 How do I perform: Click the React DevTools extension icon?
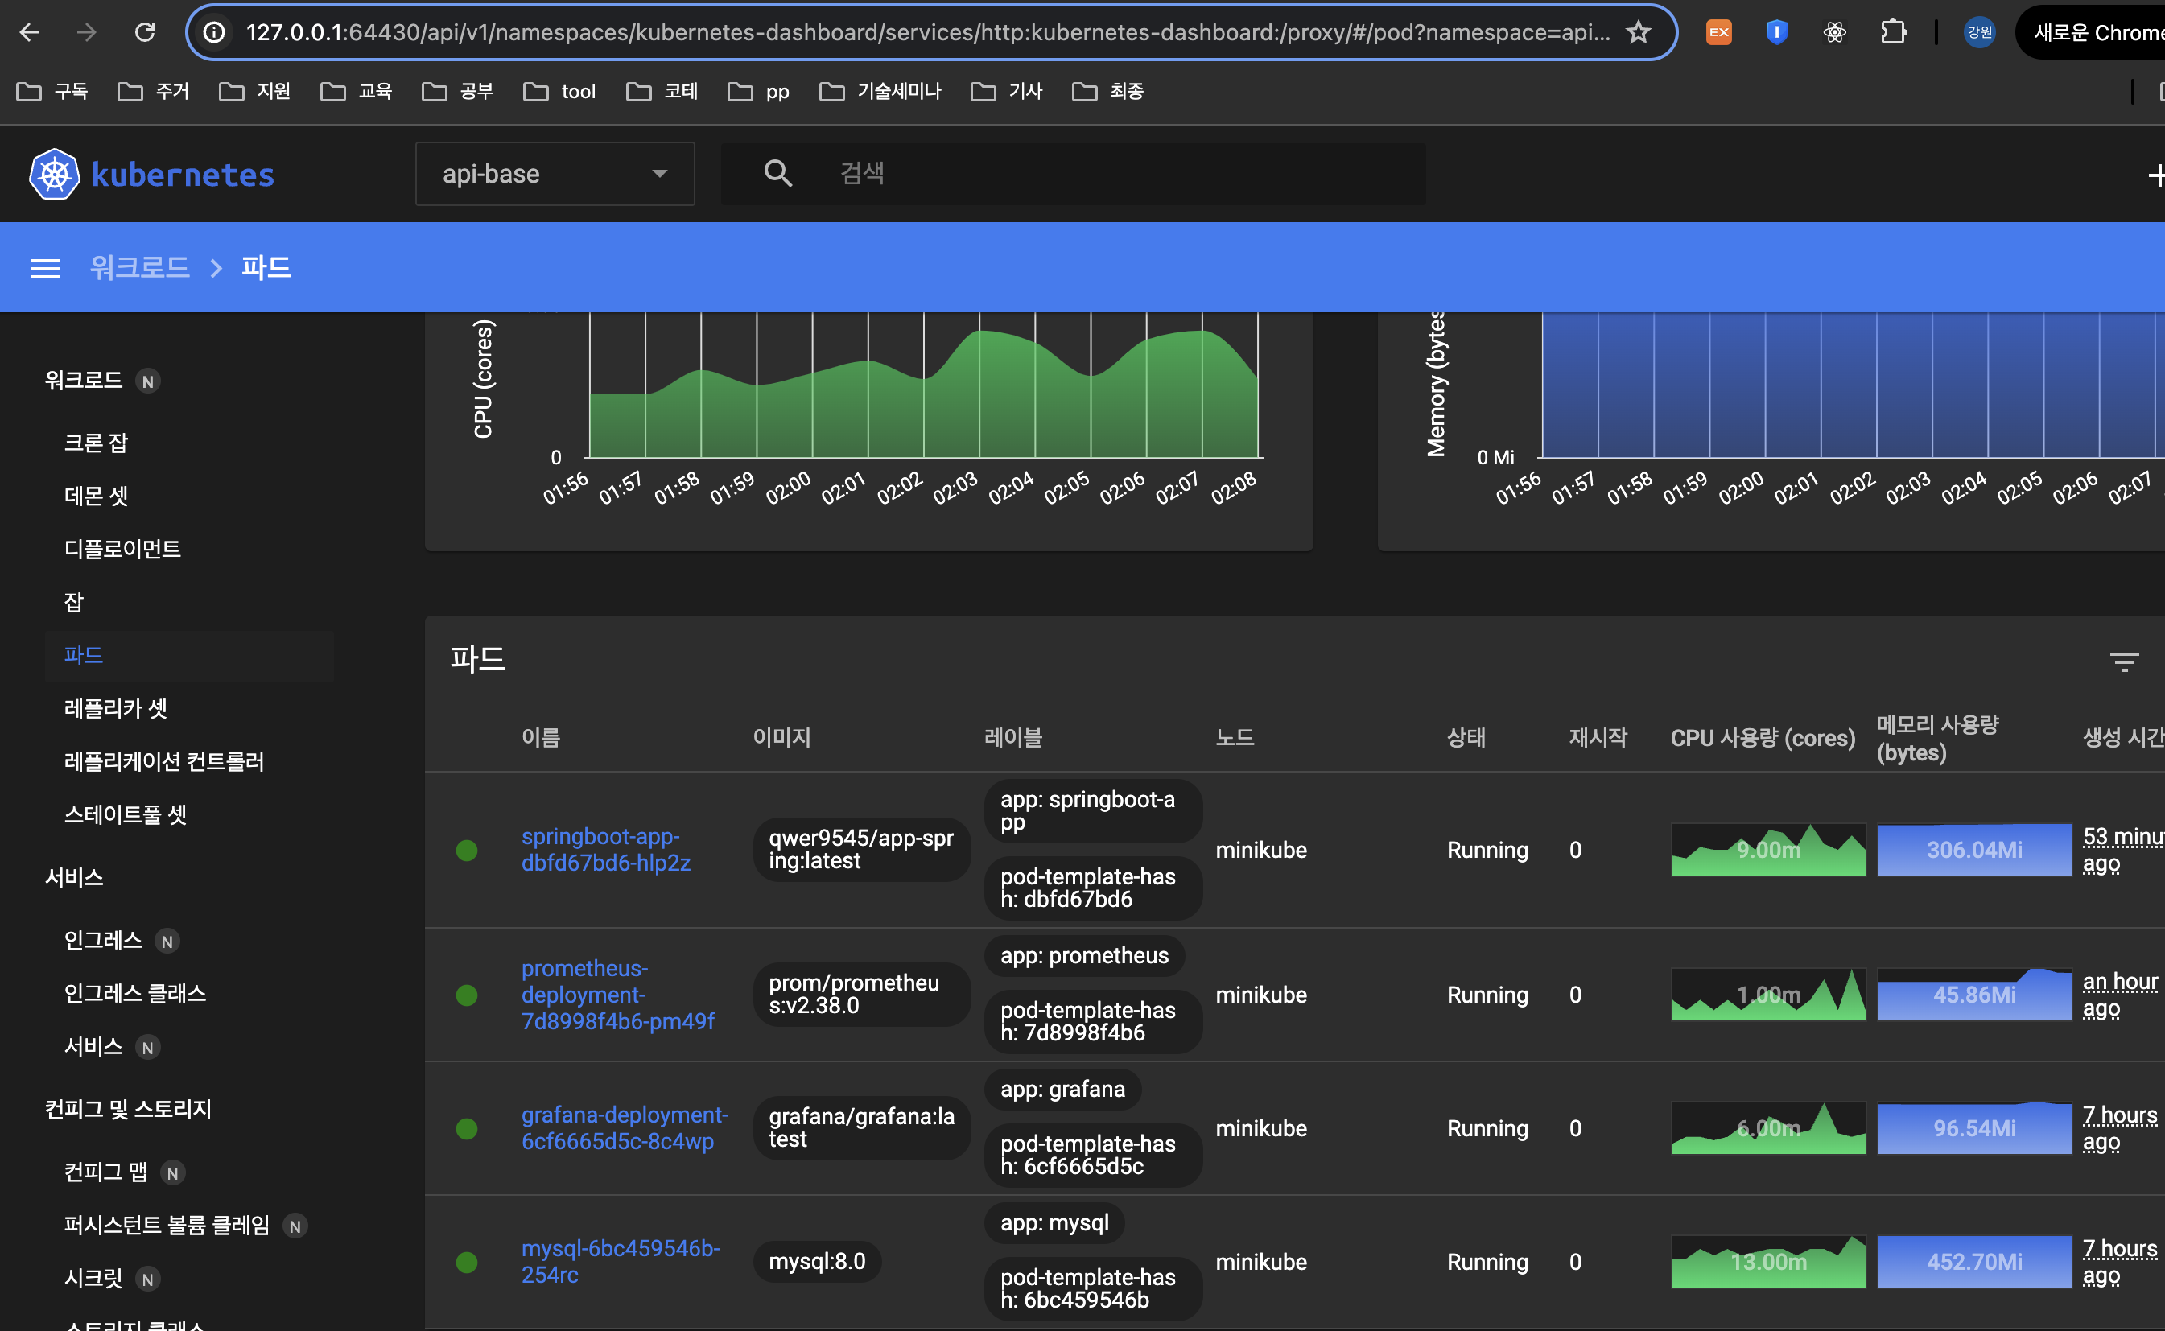[x=1835, y=32]
